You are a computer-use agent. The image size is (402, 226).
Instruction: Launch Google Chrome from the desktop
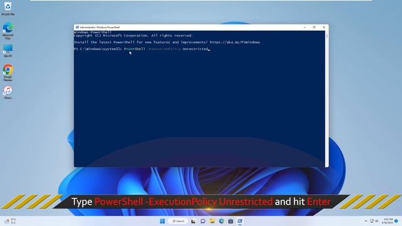[8, 73]
